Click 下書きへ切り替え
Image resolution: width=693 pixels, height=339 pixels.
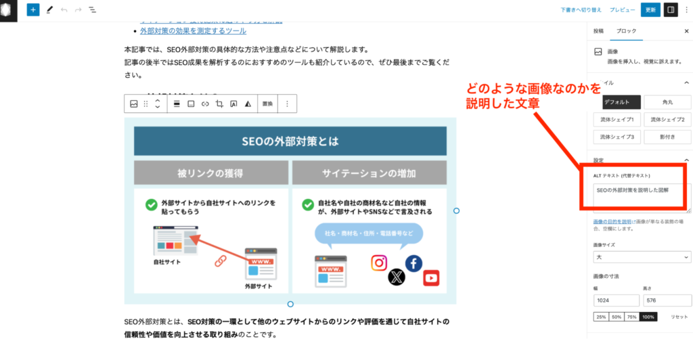click(581, 9)
